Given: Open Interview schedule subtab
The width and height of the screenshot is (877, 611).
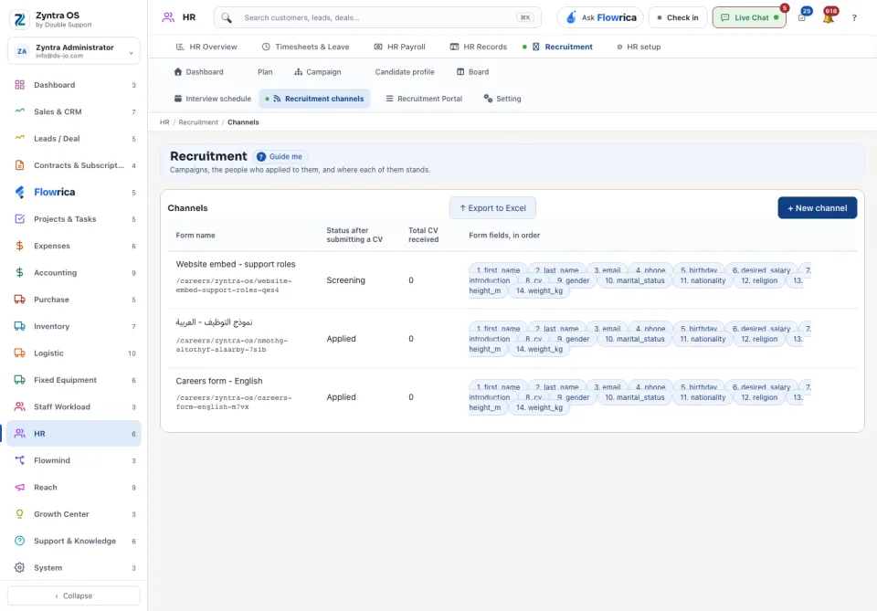Looking at the screenshot, I should point(213,99).
